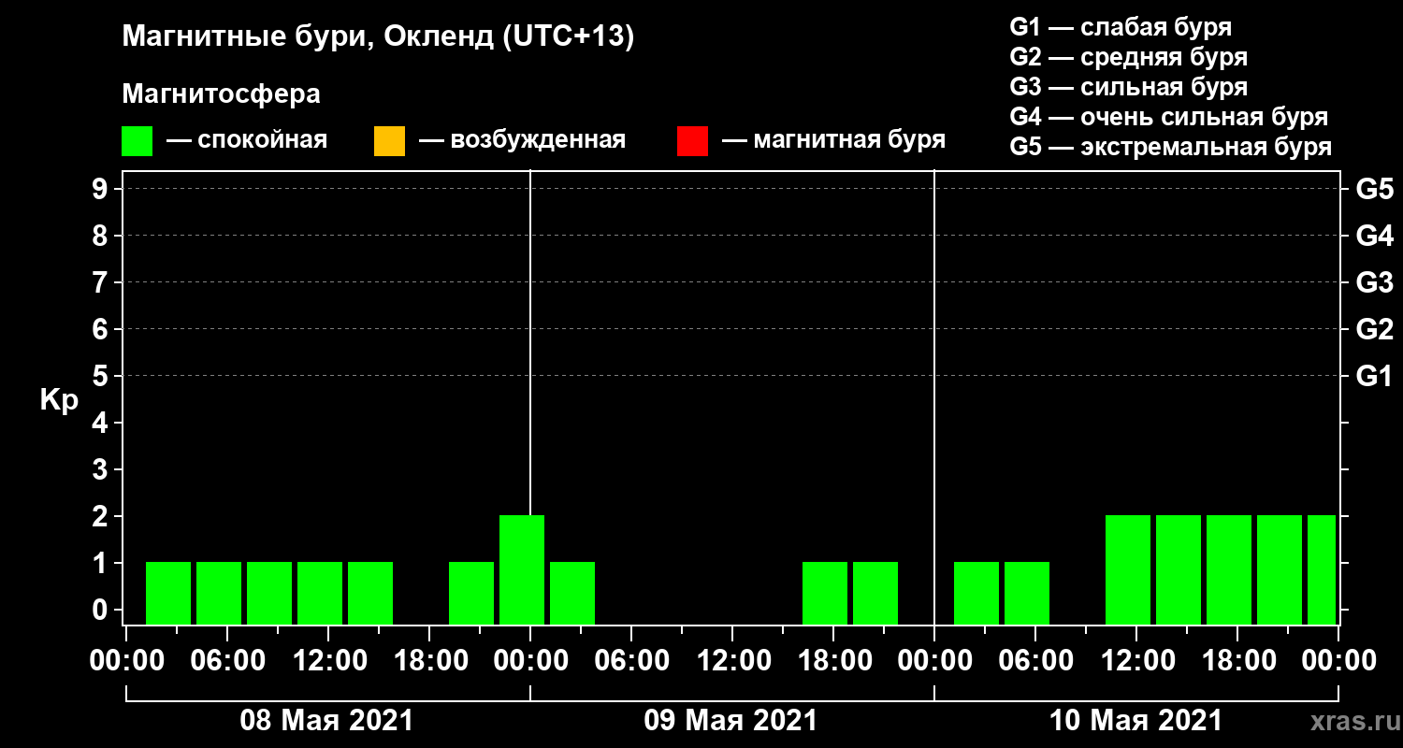Click the first Kp 1 bar of 08 Мая
This screenshot has height=748, width=1403.
[x=168, y=593]
